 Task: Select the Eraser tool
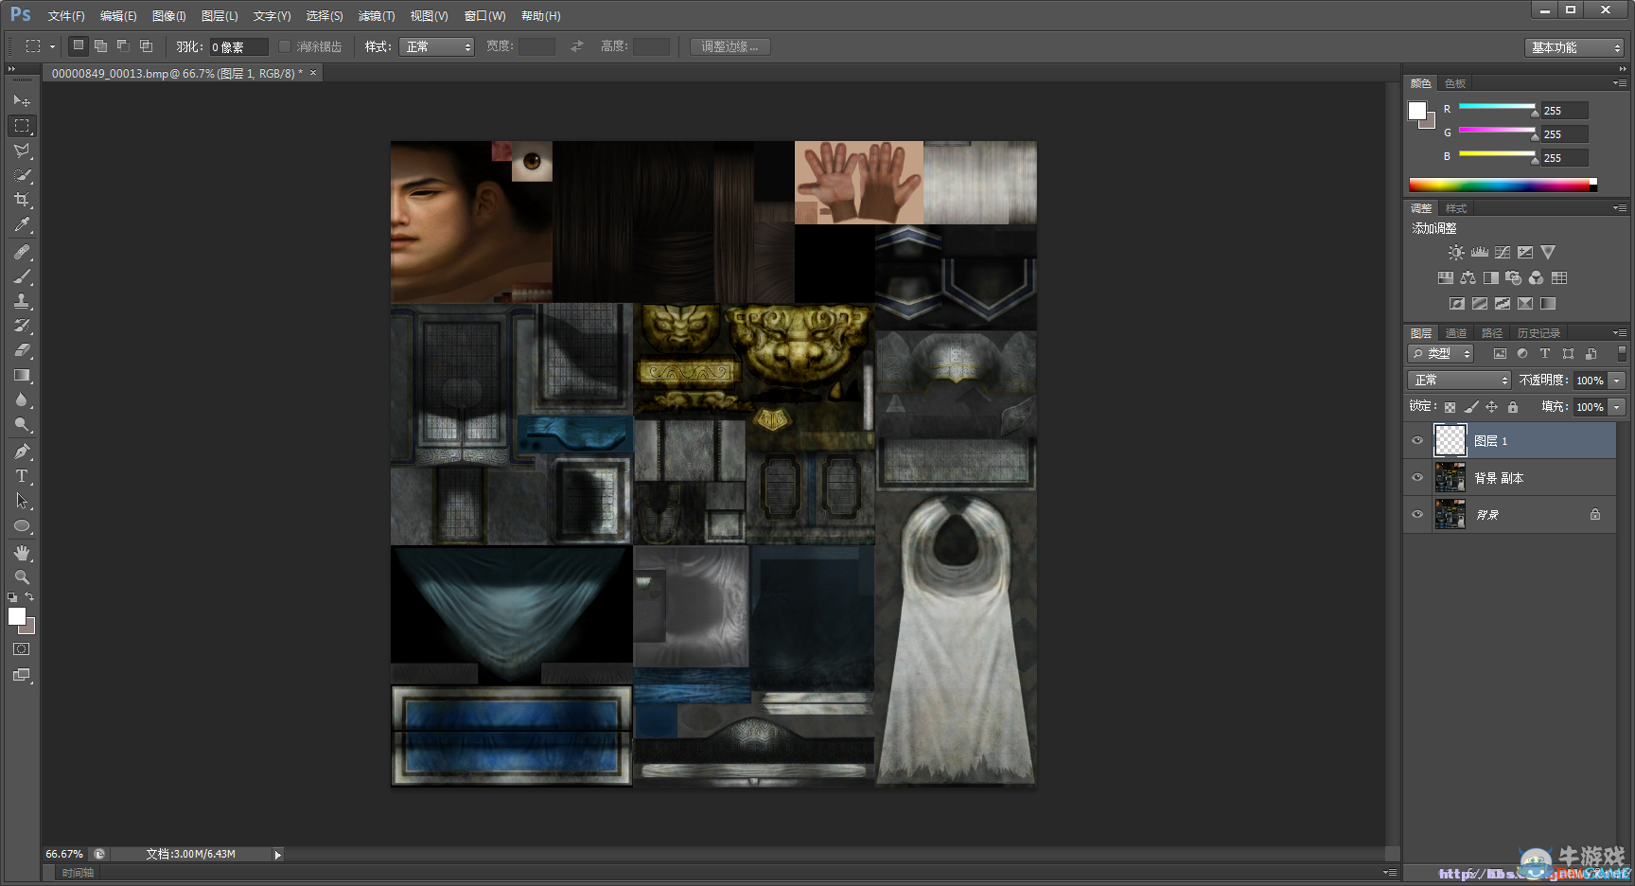coord(22,350)
